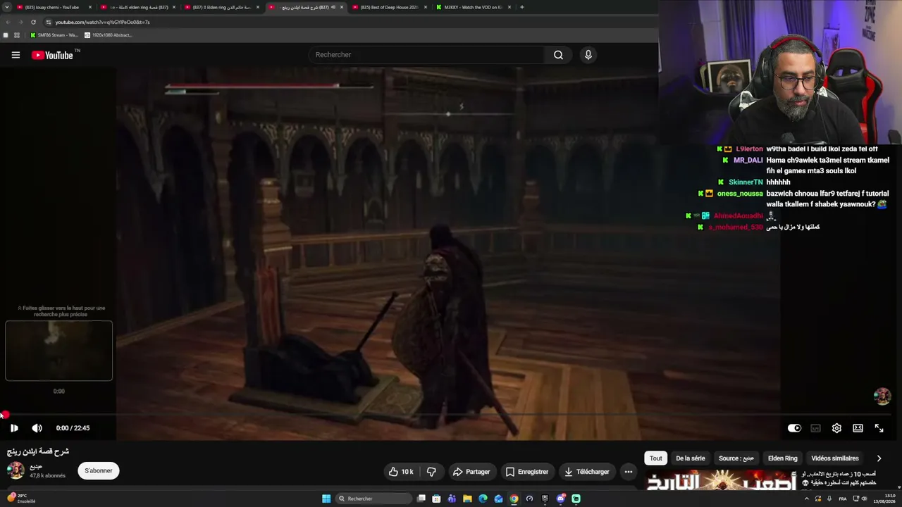Click into the Rechercher search field
This screenshot has width=902, height=507.
click(426, 55)
